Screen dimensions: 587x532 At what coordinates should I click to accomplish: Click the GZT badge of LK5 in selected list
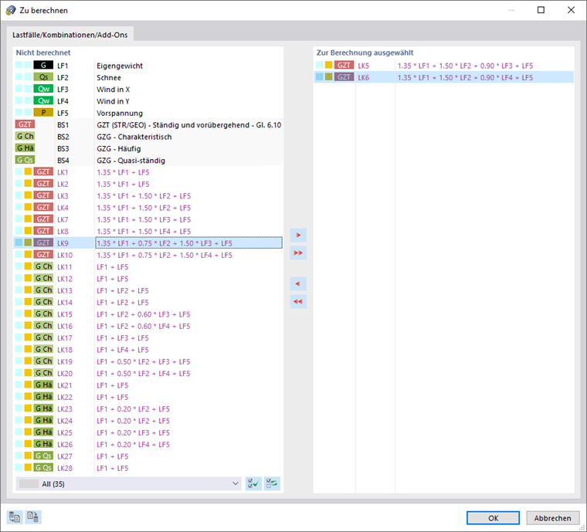click(x=344, y=65)
